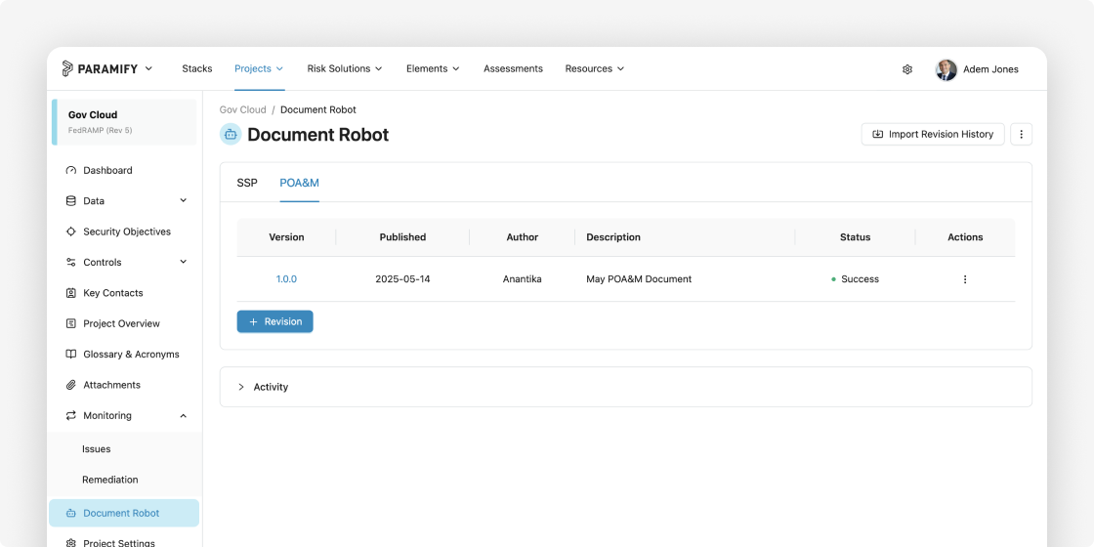Expand the Elements dropdown menu

tap(433, 68)
